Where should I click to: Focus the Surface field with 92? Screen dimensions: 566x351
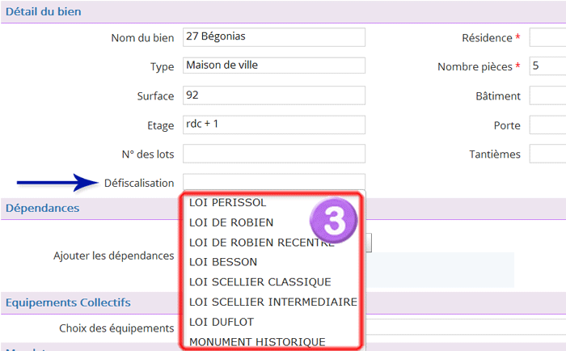pos(274,95)
